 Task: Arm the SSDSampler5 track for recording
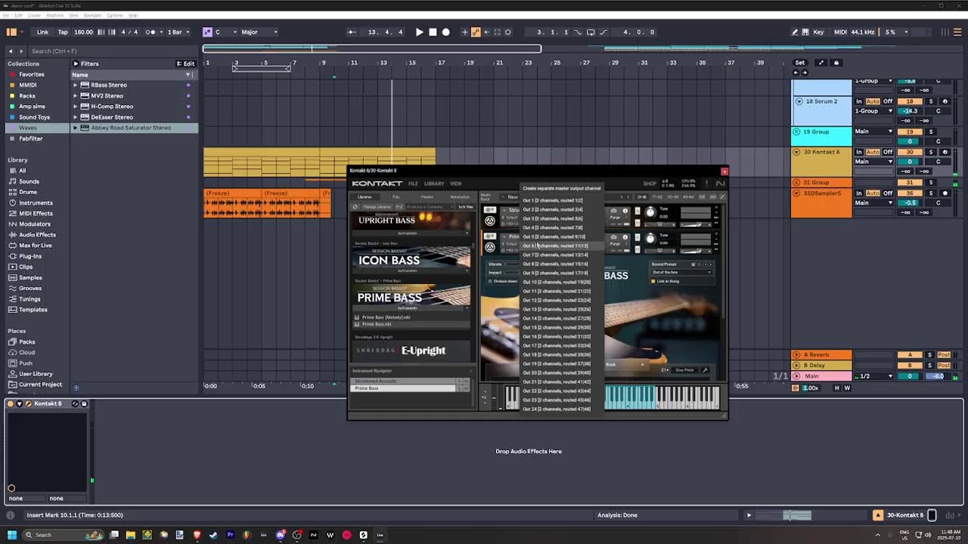pos(945,193)
